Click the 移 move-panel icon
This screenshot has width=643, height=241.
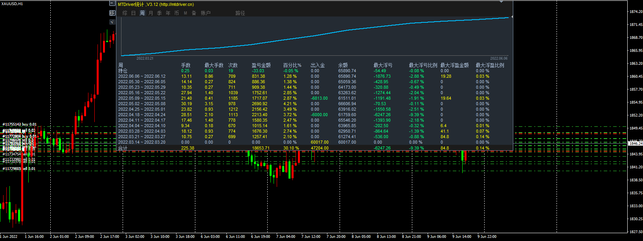(112, 13)
